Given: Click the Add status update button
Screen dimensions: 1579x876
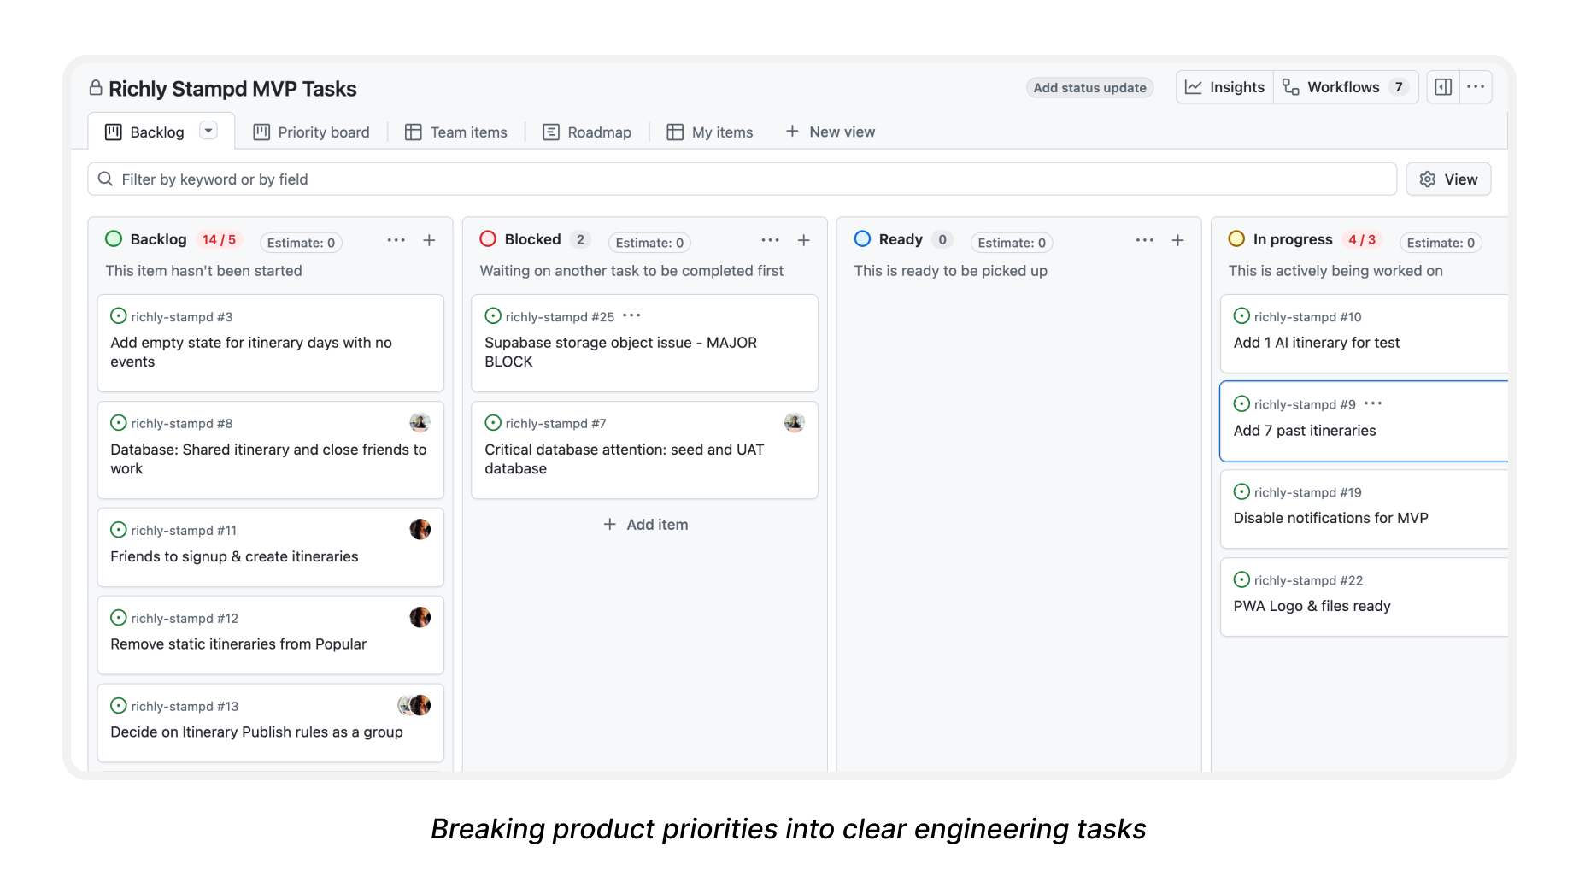Looking at the screenshot, I should (1089, 87).
